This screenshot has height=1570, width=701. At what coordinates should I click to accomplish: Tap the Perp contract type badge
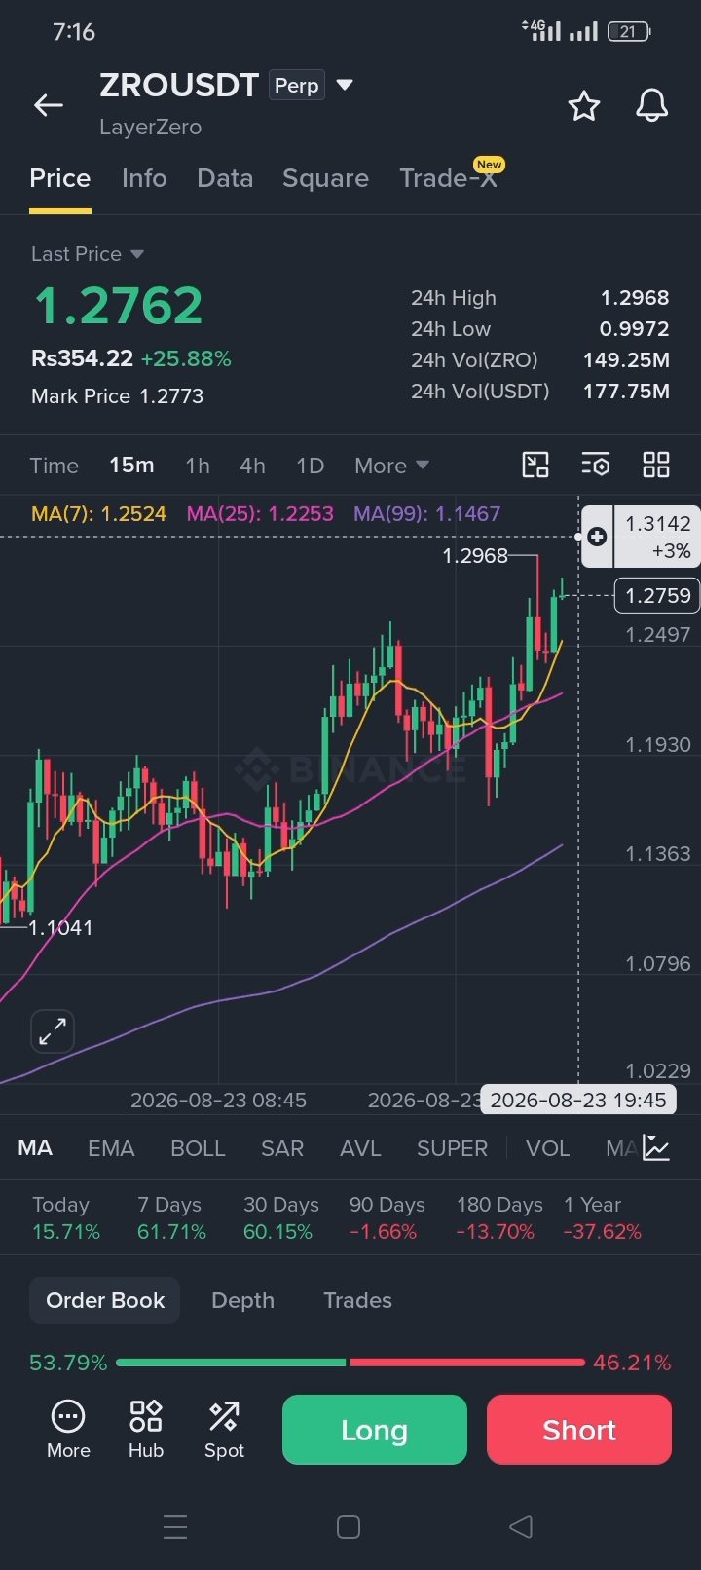point(296,86)
